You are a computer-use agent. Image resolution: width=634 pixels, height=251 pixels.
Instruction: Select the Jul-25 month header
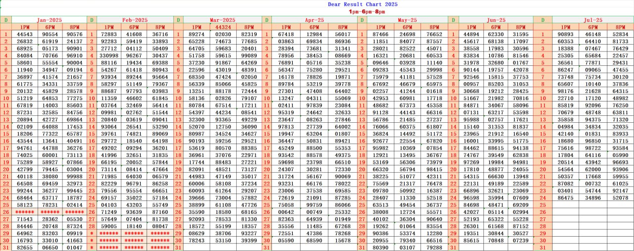(593, 20)
